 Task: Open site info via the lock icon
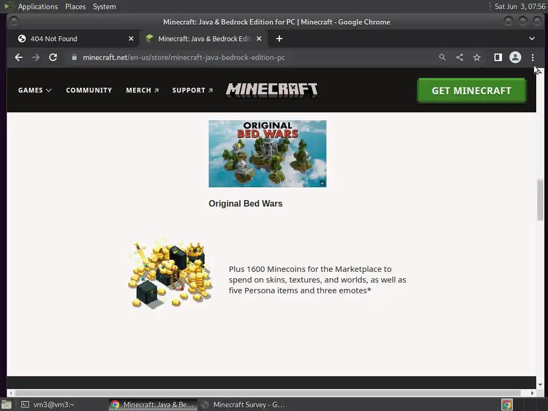coord(74,57)
